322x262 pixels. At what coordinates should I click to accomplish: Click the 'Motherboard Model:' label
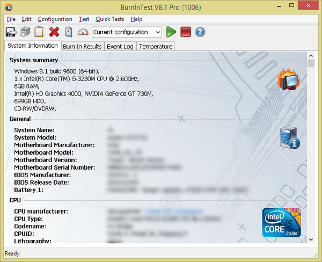[x=43, y=152]
